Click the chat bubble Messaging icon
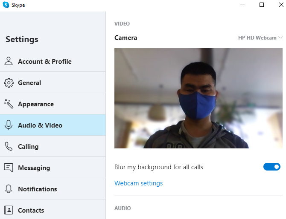 point(9,168)
